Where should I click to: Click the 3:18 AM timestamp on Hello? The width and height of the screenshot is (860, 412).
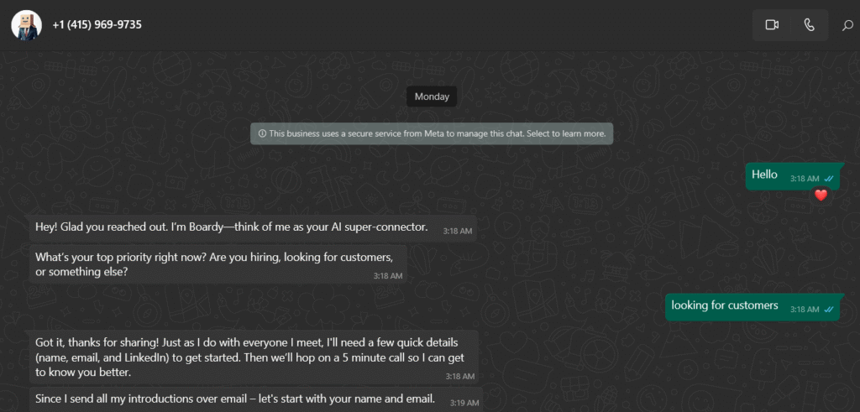804,179
